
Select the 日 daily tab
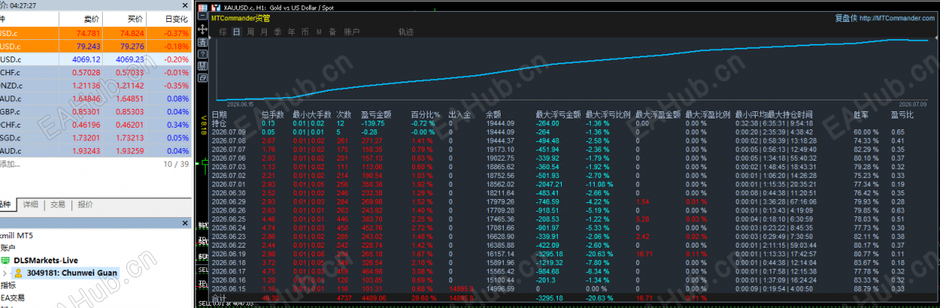[x=236, y=32]
